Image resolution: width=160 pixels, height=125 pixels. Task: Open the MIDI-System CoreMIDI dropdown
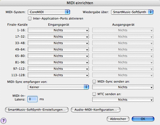click(49, 12)
